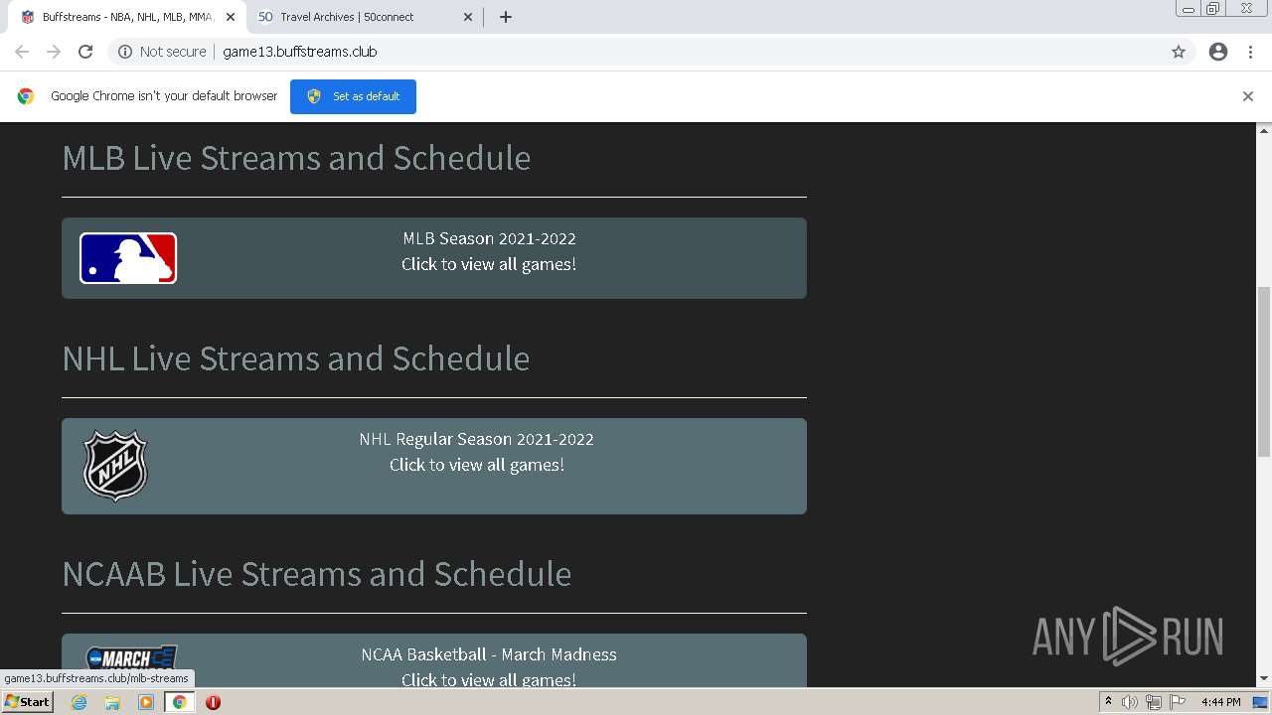
Task: Switch to the Buffstreams tab
Action: pos(127,17)
